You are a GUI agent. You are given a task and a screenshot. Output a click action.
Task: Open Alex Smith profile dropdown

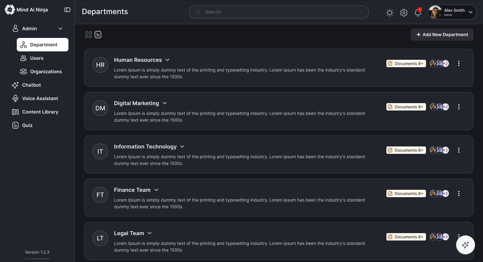[x=452, y=12]
